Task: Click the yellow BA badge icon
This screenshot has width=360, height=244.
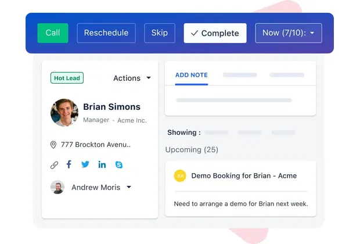Action: (180, 175)
